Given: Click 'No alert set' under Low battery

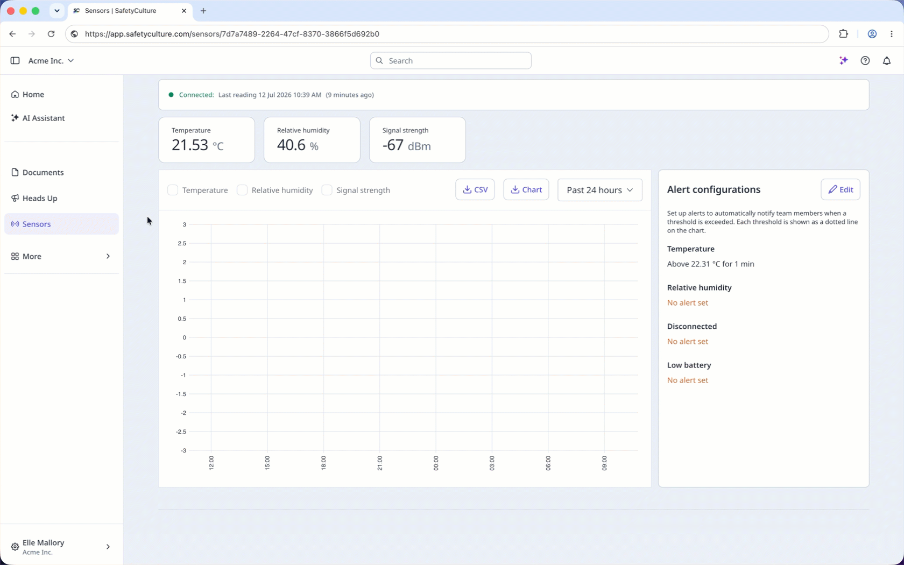Looking at the screenshot, I should (x=688, y=380).
